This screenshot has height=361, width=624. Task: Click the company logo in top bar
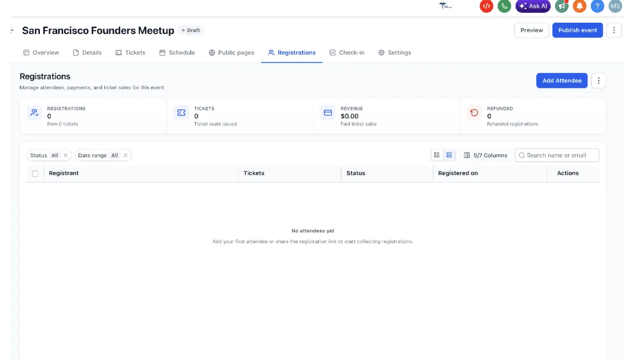(x=445, y=6)
